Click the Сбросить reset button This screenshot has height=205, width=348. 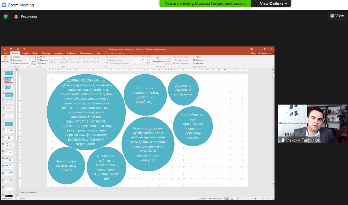click(43, 60)
